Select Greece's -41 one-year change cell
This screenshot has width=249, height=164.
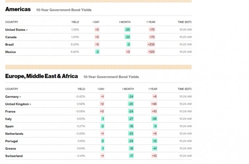(x=154, y=148)
